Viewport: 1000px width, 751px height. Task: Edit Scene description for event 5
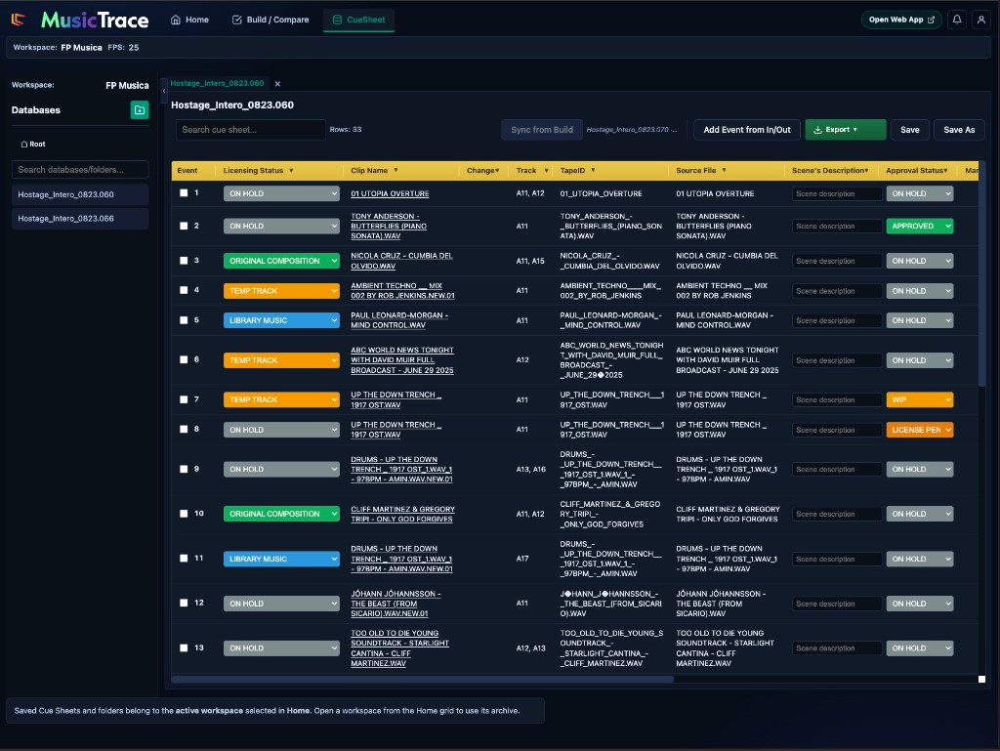pos(837,320)
